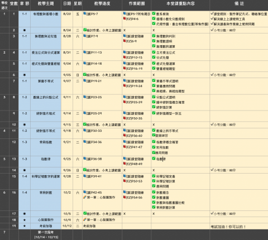Screen dimensions: 268x240
Task: Click blue book icon beside [講]P34-36
Action: 85,142
